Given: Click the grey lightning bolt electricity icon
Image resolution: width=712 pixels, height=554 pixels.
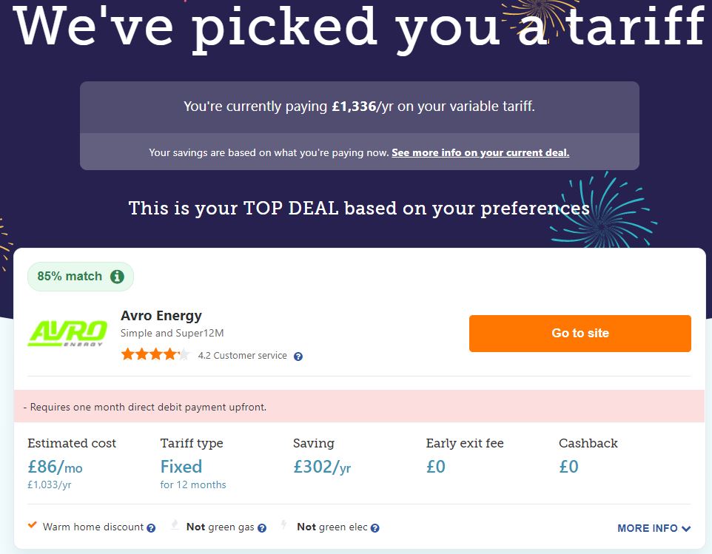Looking at the screenshot, I should tap(283, 526).
